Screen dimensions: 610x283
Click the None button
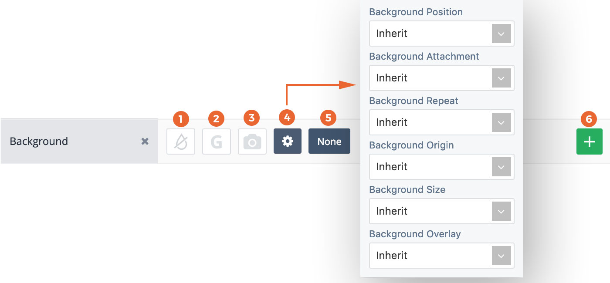[329, 141]
